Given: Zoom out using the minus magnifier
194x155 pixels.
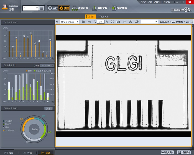Looking at the screenshot, I should (x=95, y=22).
